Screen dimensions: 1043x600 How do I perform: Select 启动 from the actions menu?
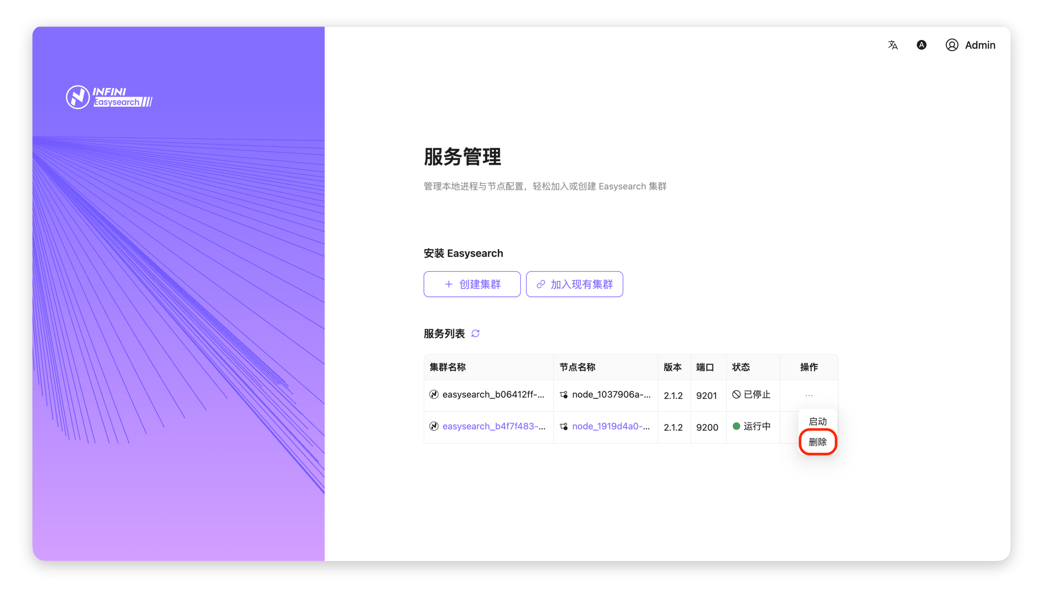tap(818, 422)
